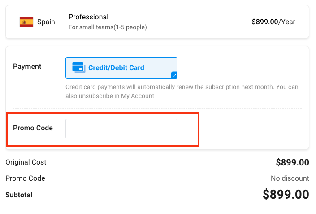Select the Credit/Debit Card payment method
The width and height of the screenshot is (316, 214).
tap(121, 68)
